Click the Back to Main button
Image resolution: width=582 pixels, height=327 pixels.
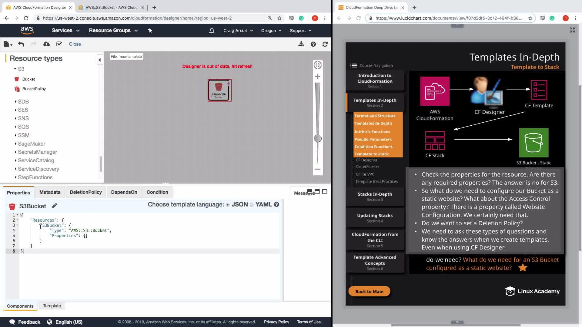369,291
